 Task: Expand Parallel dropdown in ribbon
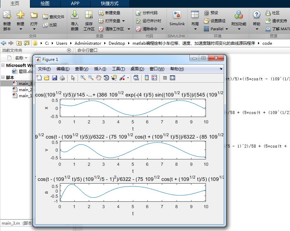tap(227, 29)
